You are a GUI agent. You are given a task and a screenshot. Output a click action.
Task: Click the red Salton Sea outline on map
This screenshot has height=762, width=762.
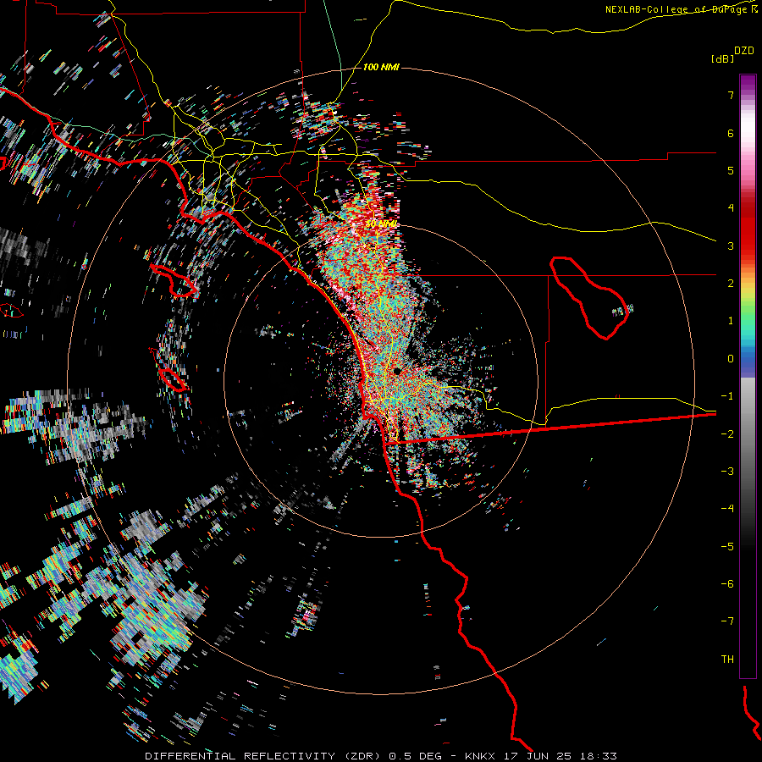click(x=589, y=298)
